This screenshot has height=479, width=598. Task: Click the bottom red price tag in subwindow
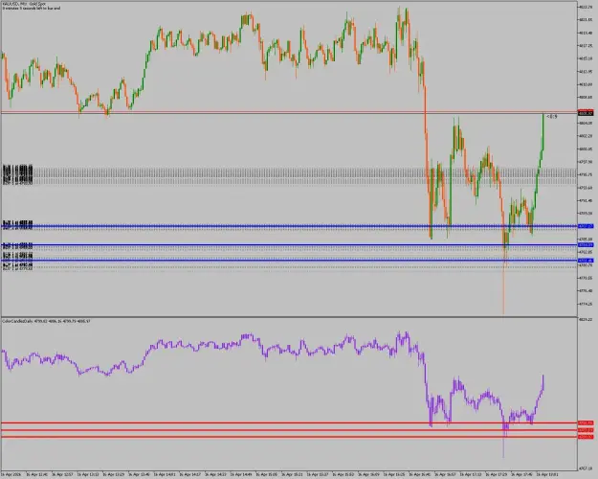pos(586,437)
